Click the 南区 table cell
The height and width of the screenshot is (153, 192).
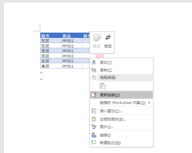pos(51,66)
